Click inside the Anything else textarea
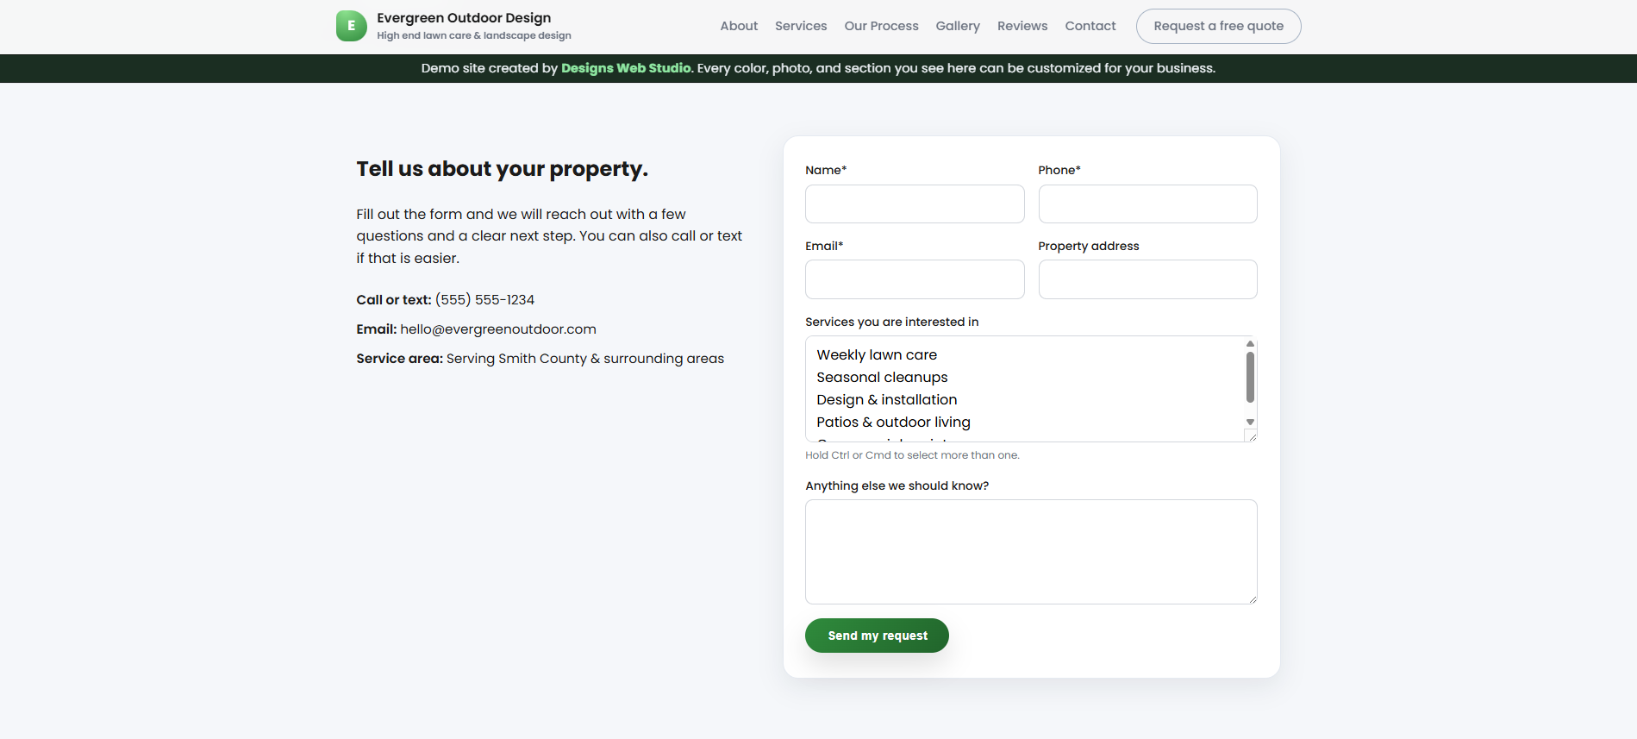Viewport: 1637px width, 739px height. point(1031,552)
